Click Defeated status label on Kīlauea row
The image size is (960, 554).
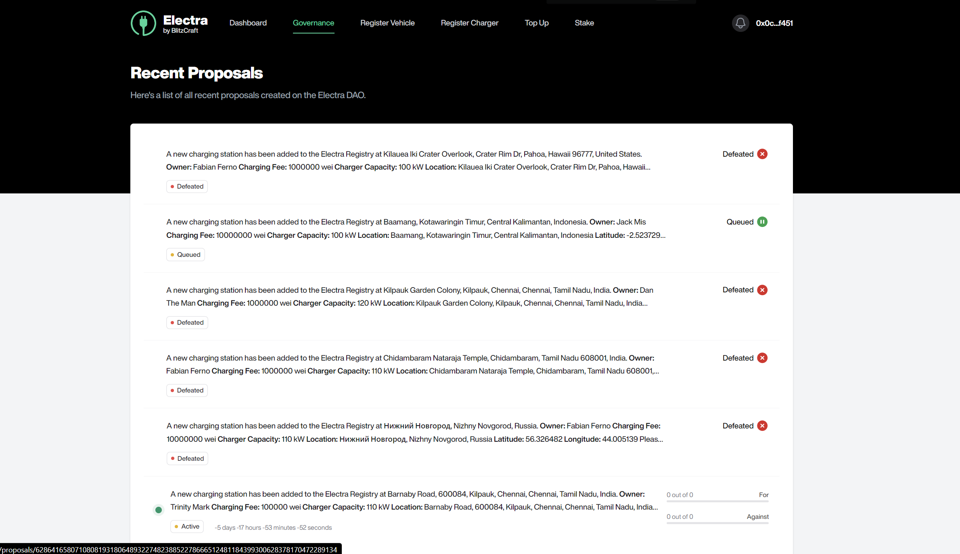click(738, 154)
